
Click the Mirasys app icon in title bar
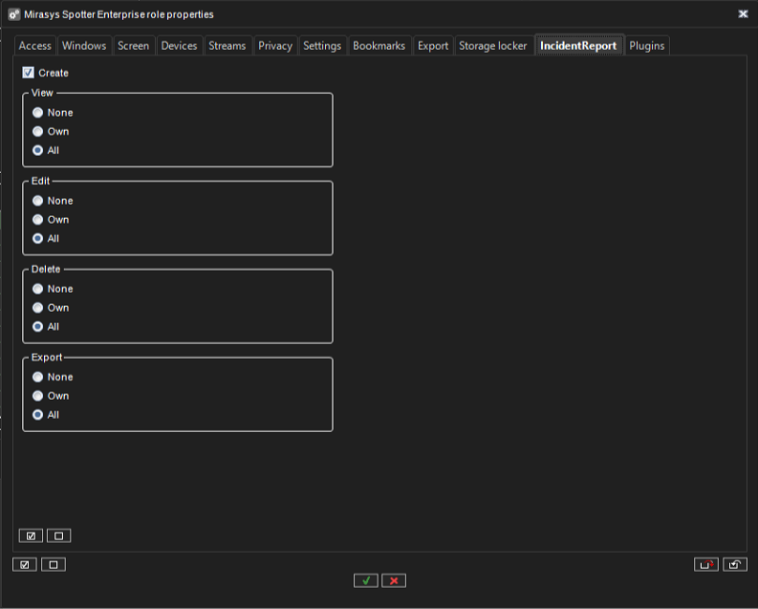coord(14,14)
